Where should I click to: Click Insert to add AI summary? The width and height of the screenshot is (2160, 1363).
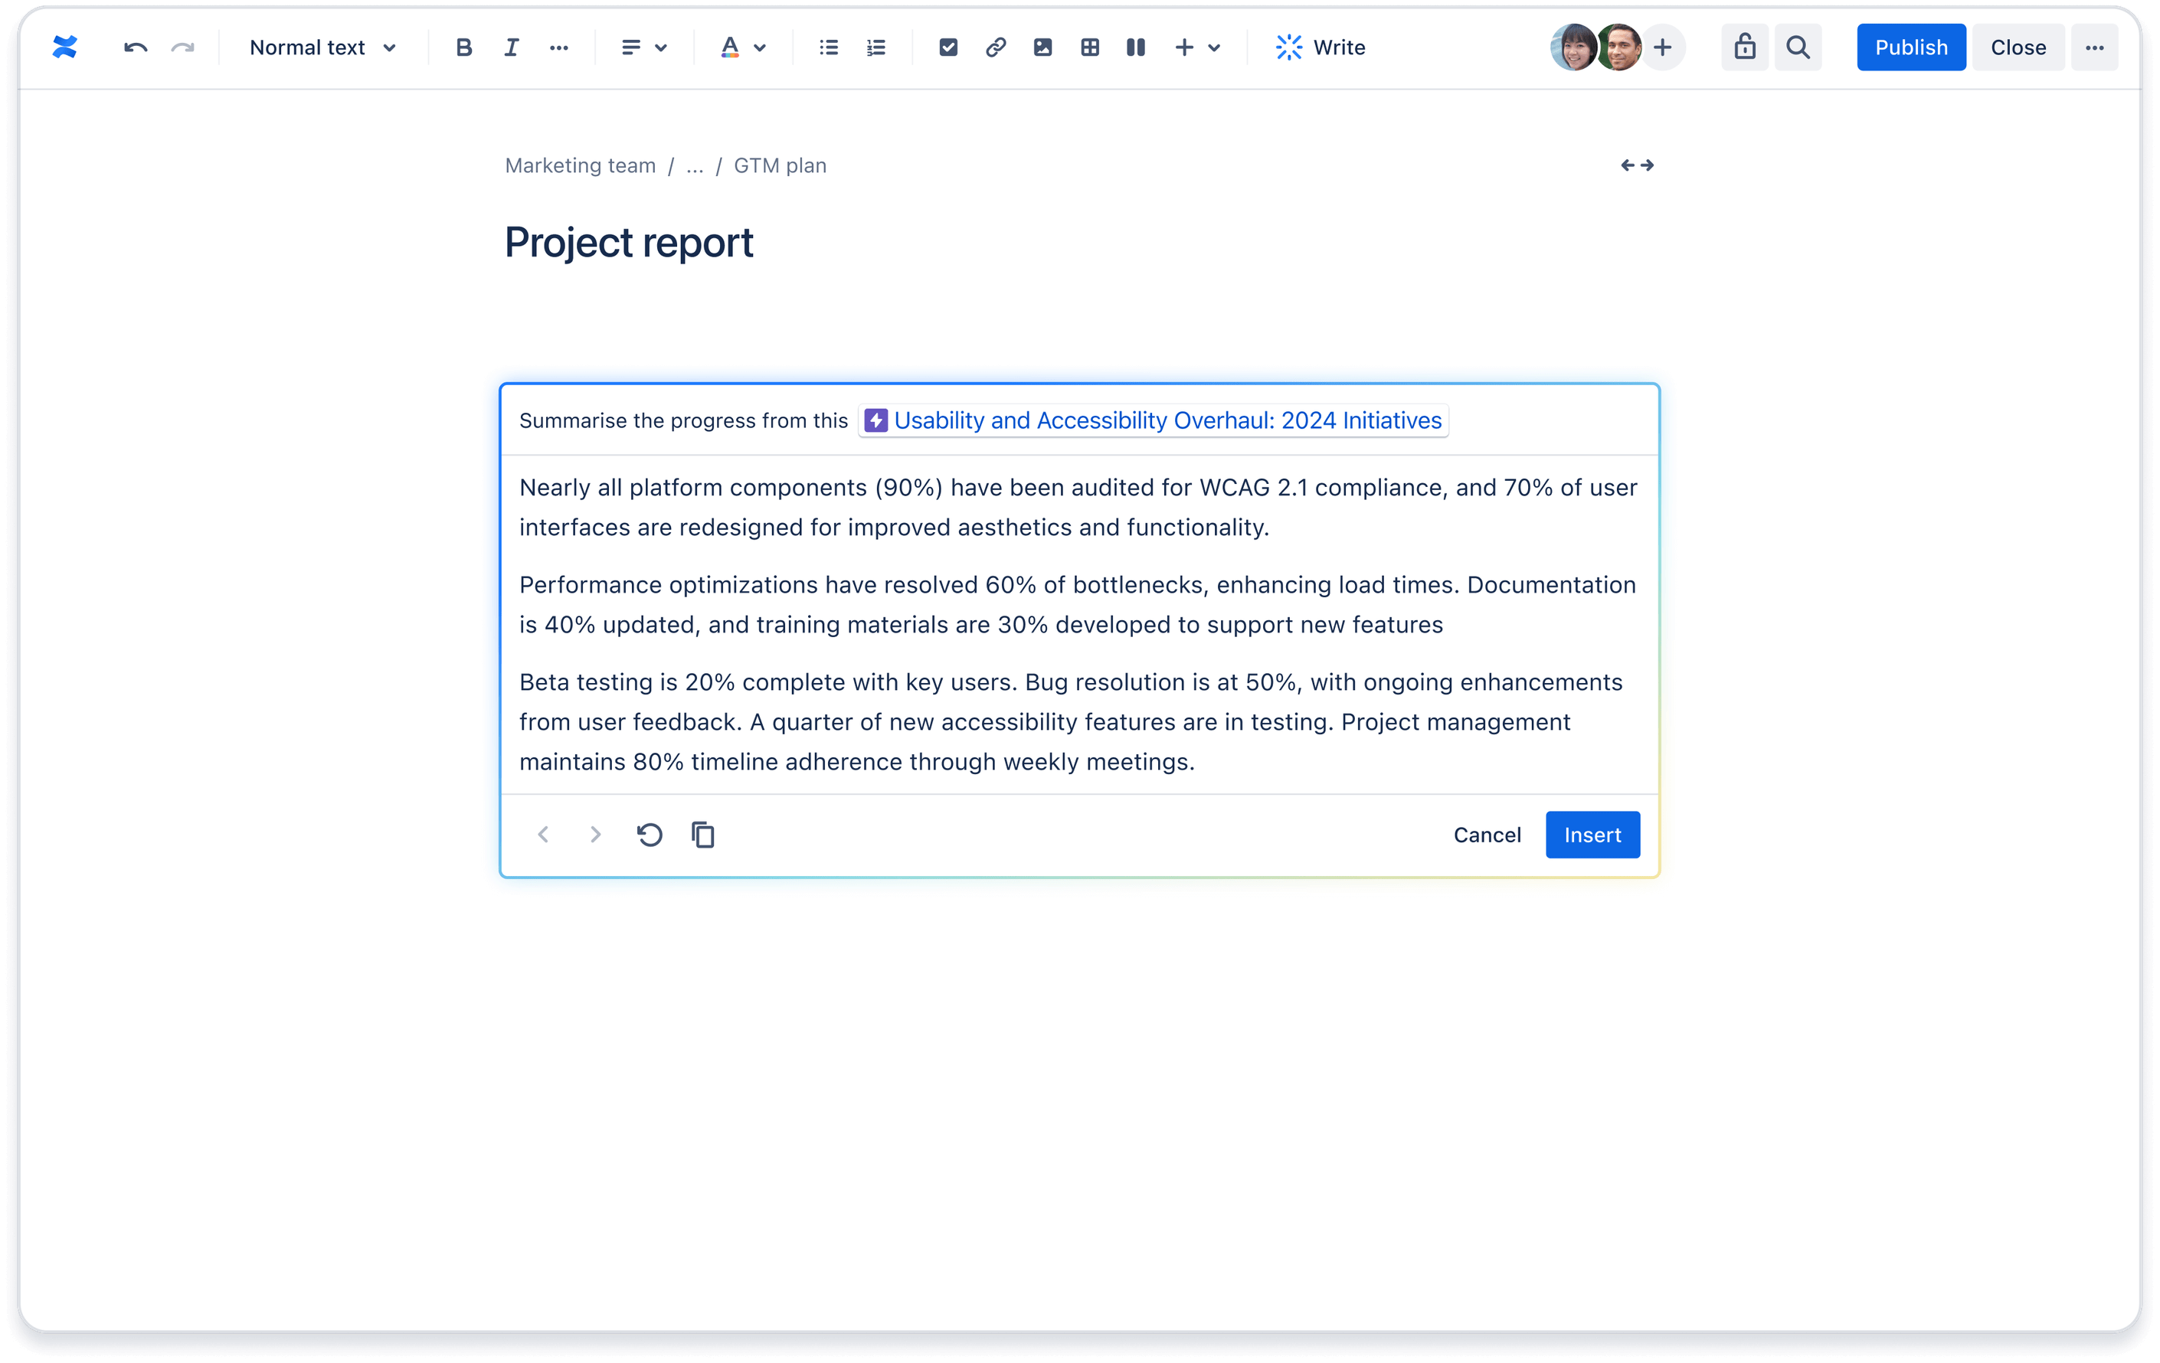point(1593,834)
